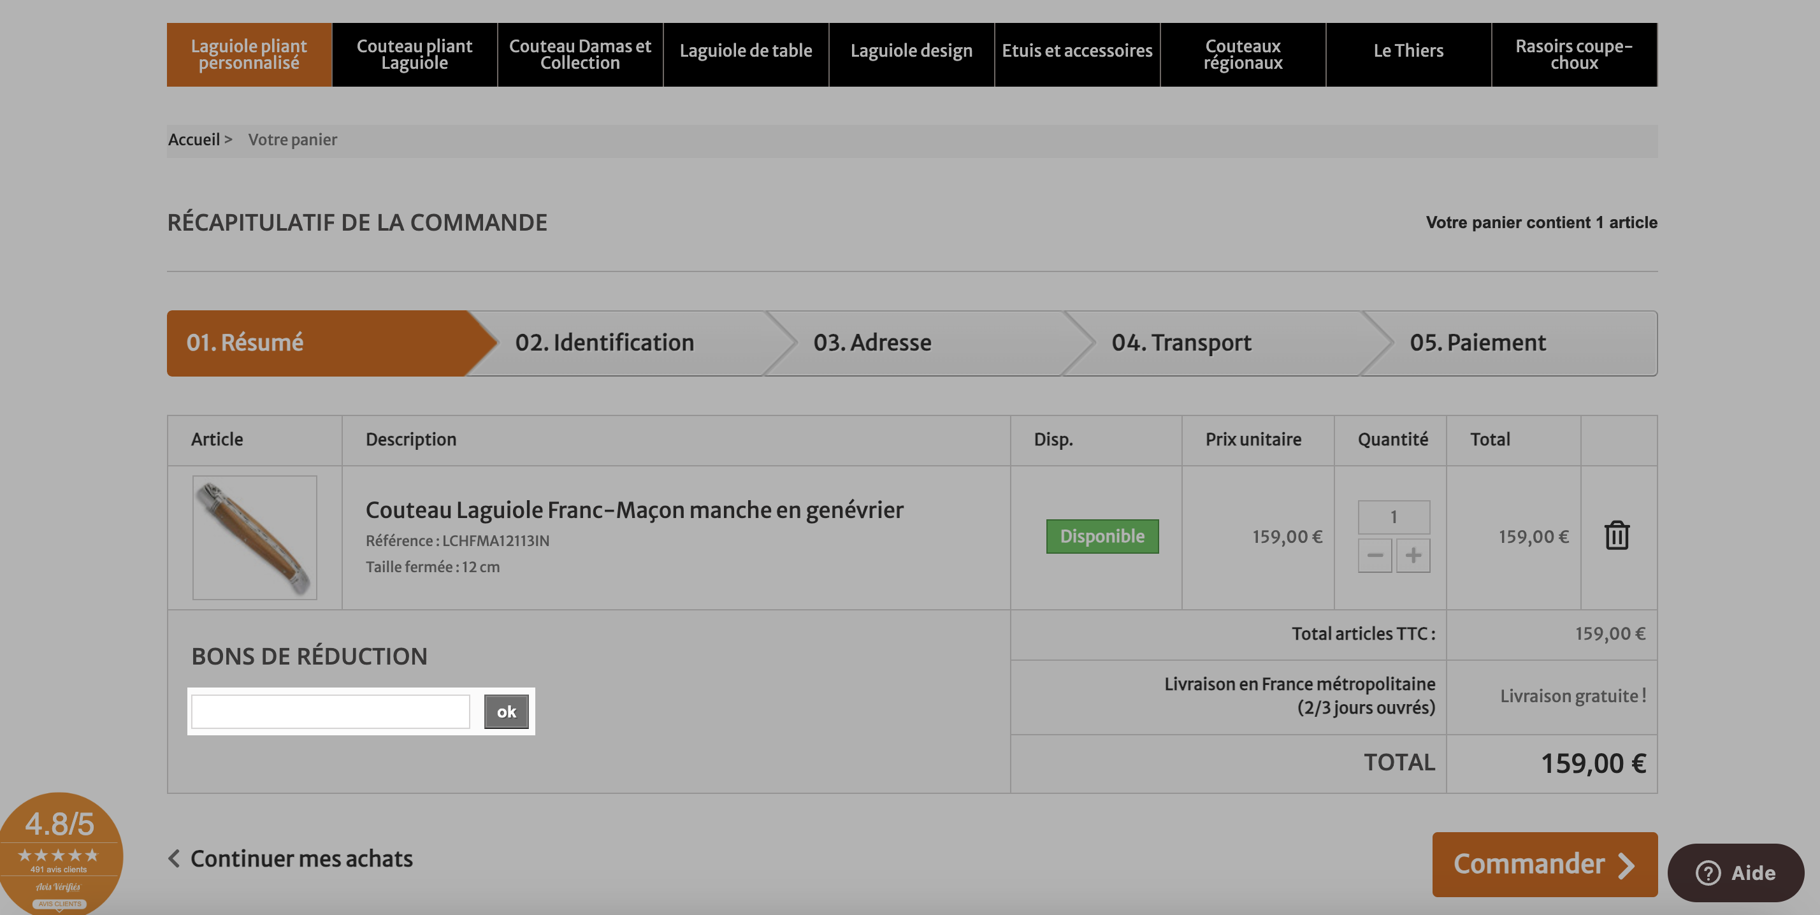Screen dimensions: 1820x915
Task: Go back via Continuer mes achats
Action: tap(291, 858)
